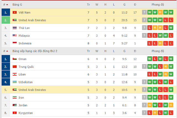Open Liban team link
The height and width of the screenshot is (118, 177).
pos(22,74)
